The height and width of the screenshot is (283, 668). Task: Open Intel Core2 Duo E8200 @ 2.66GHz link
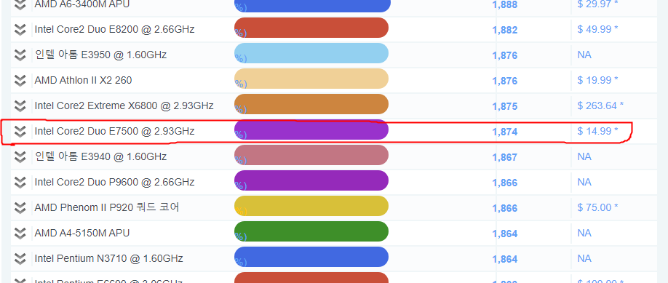pyautogui.click(x=114, y=29)
